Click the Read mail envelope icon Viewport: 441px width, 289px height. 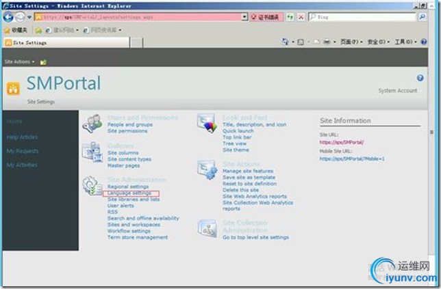(316, 42)
